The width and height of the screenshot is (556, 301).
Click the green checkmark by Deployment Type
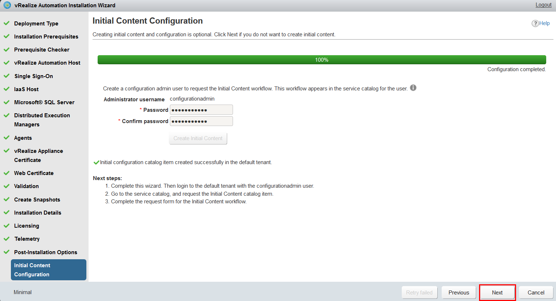click(7, 23)
